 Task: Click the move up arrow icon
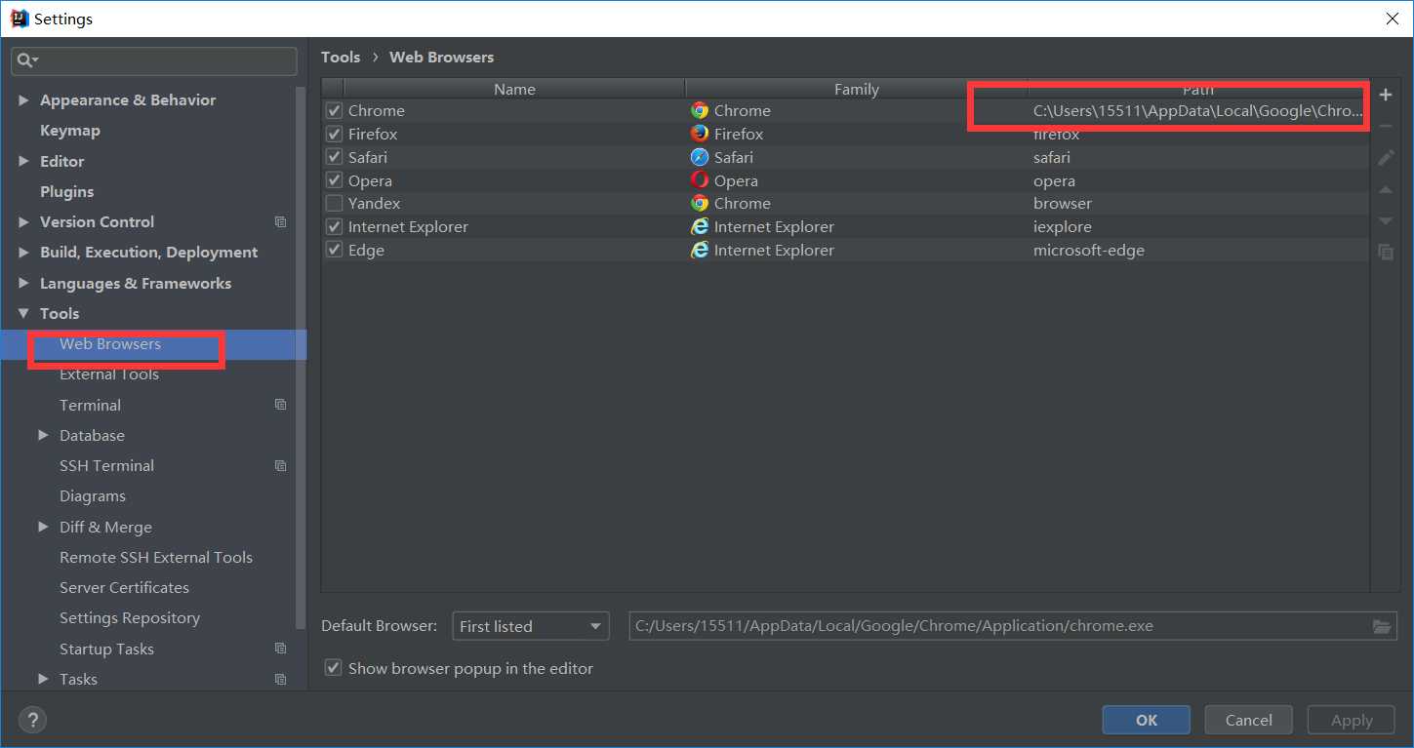point(1385,190)
